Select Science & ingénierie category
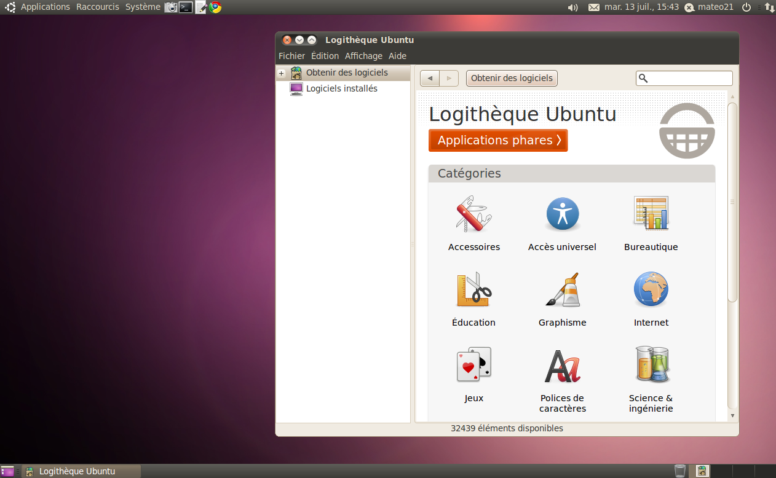Image resolution: width=776 pixels, height=478 pixels. click(x=651, y=366)
